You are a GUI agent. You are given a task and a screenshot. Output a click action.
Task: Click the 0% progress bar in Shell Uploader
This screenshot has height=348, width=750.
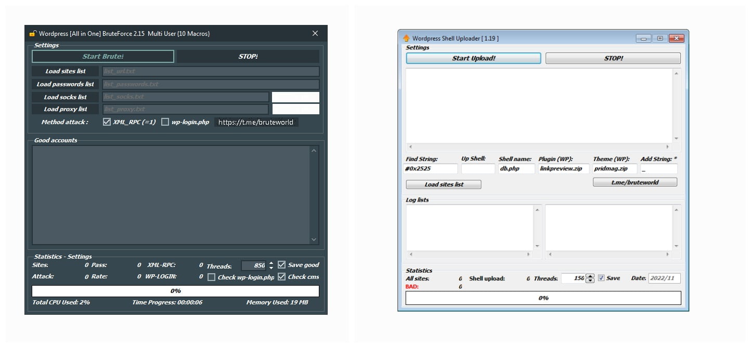[542, 298]
